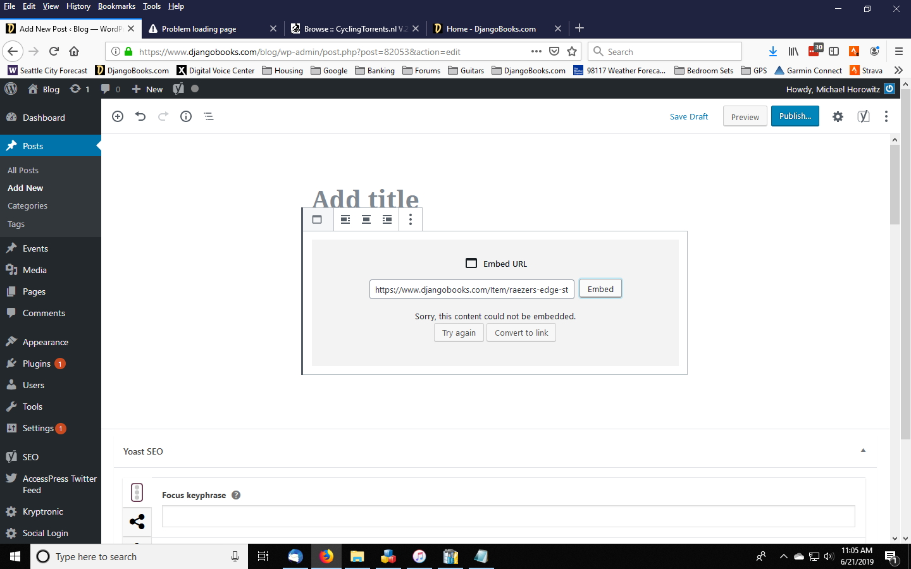Click the Focus keyphrase input field
This screenshot has width=911, height=569.
(508, 516)
